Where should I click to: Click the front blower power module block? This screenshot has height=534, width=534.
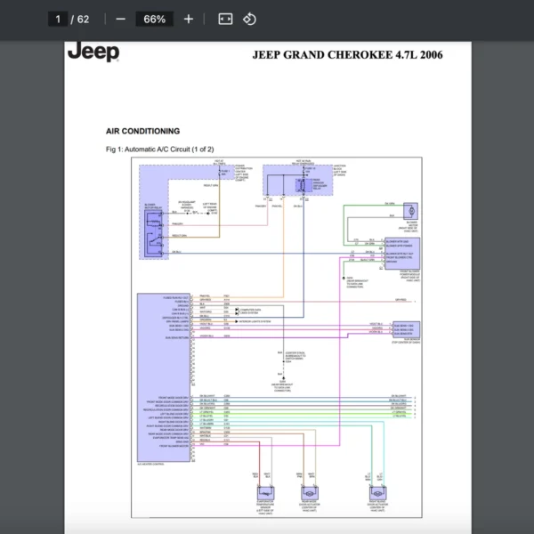[400, 252]
